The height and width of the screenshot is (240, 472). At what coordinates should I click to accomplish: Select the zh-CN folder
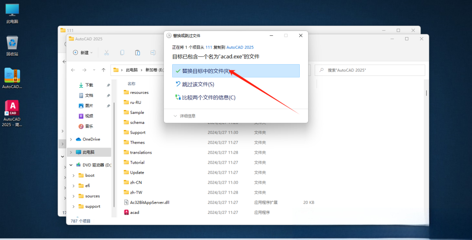[136, 182]
